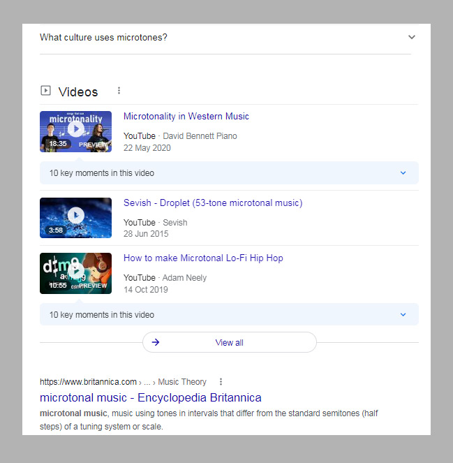Play the Microtonality in Western Music thumbnail

[x=75, y=131]
